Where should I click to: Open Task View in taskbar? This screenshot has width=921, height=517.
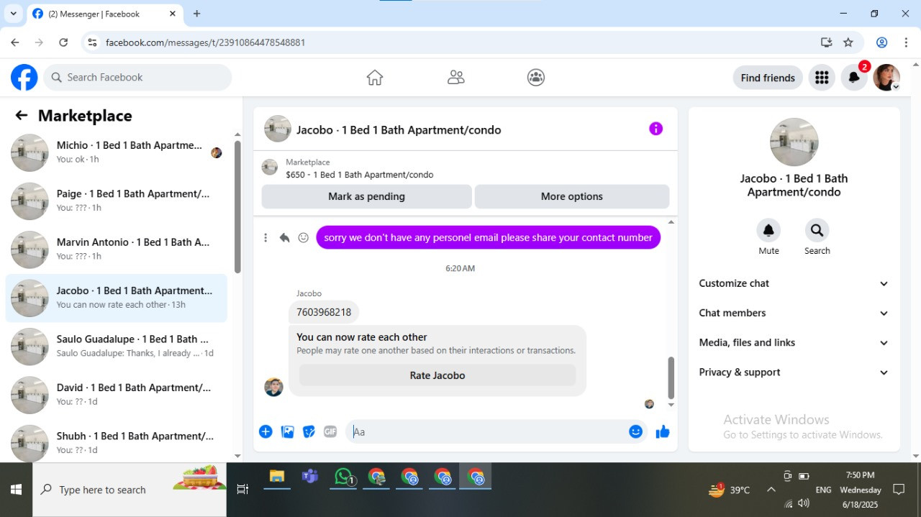[242, 490]
